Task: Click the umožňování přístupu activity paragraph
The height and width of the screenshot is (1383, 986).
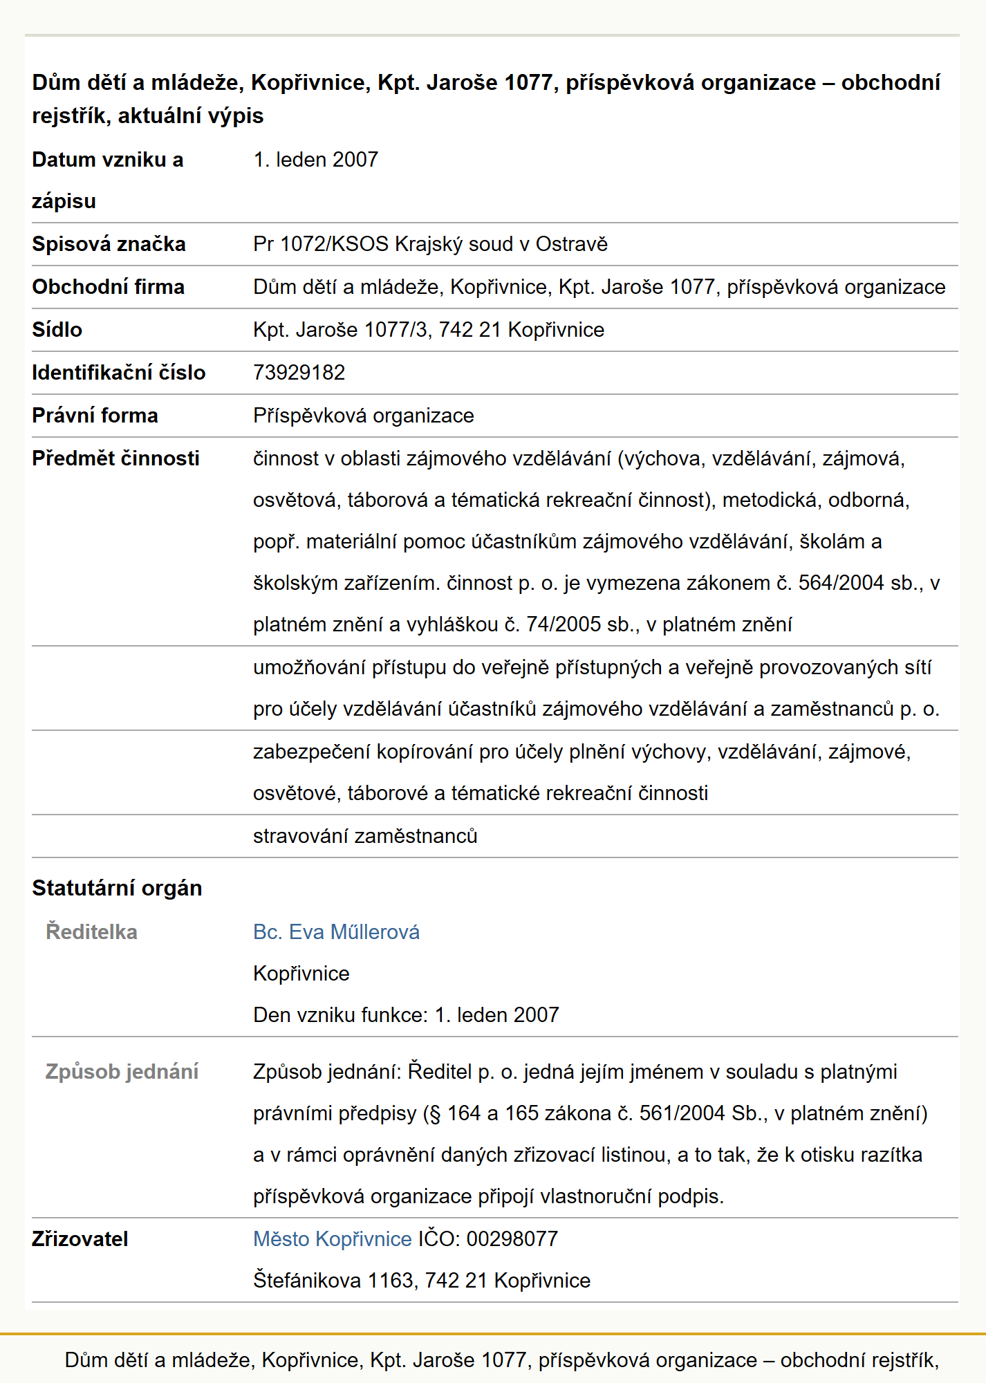Action: tap(596, 688)
